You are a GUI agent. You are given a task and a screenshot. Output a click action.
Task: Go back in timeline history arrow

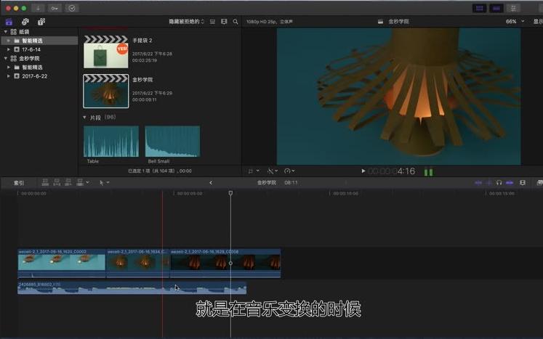point(211,183)
